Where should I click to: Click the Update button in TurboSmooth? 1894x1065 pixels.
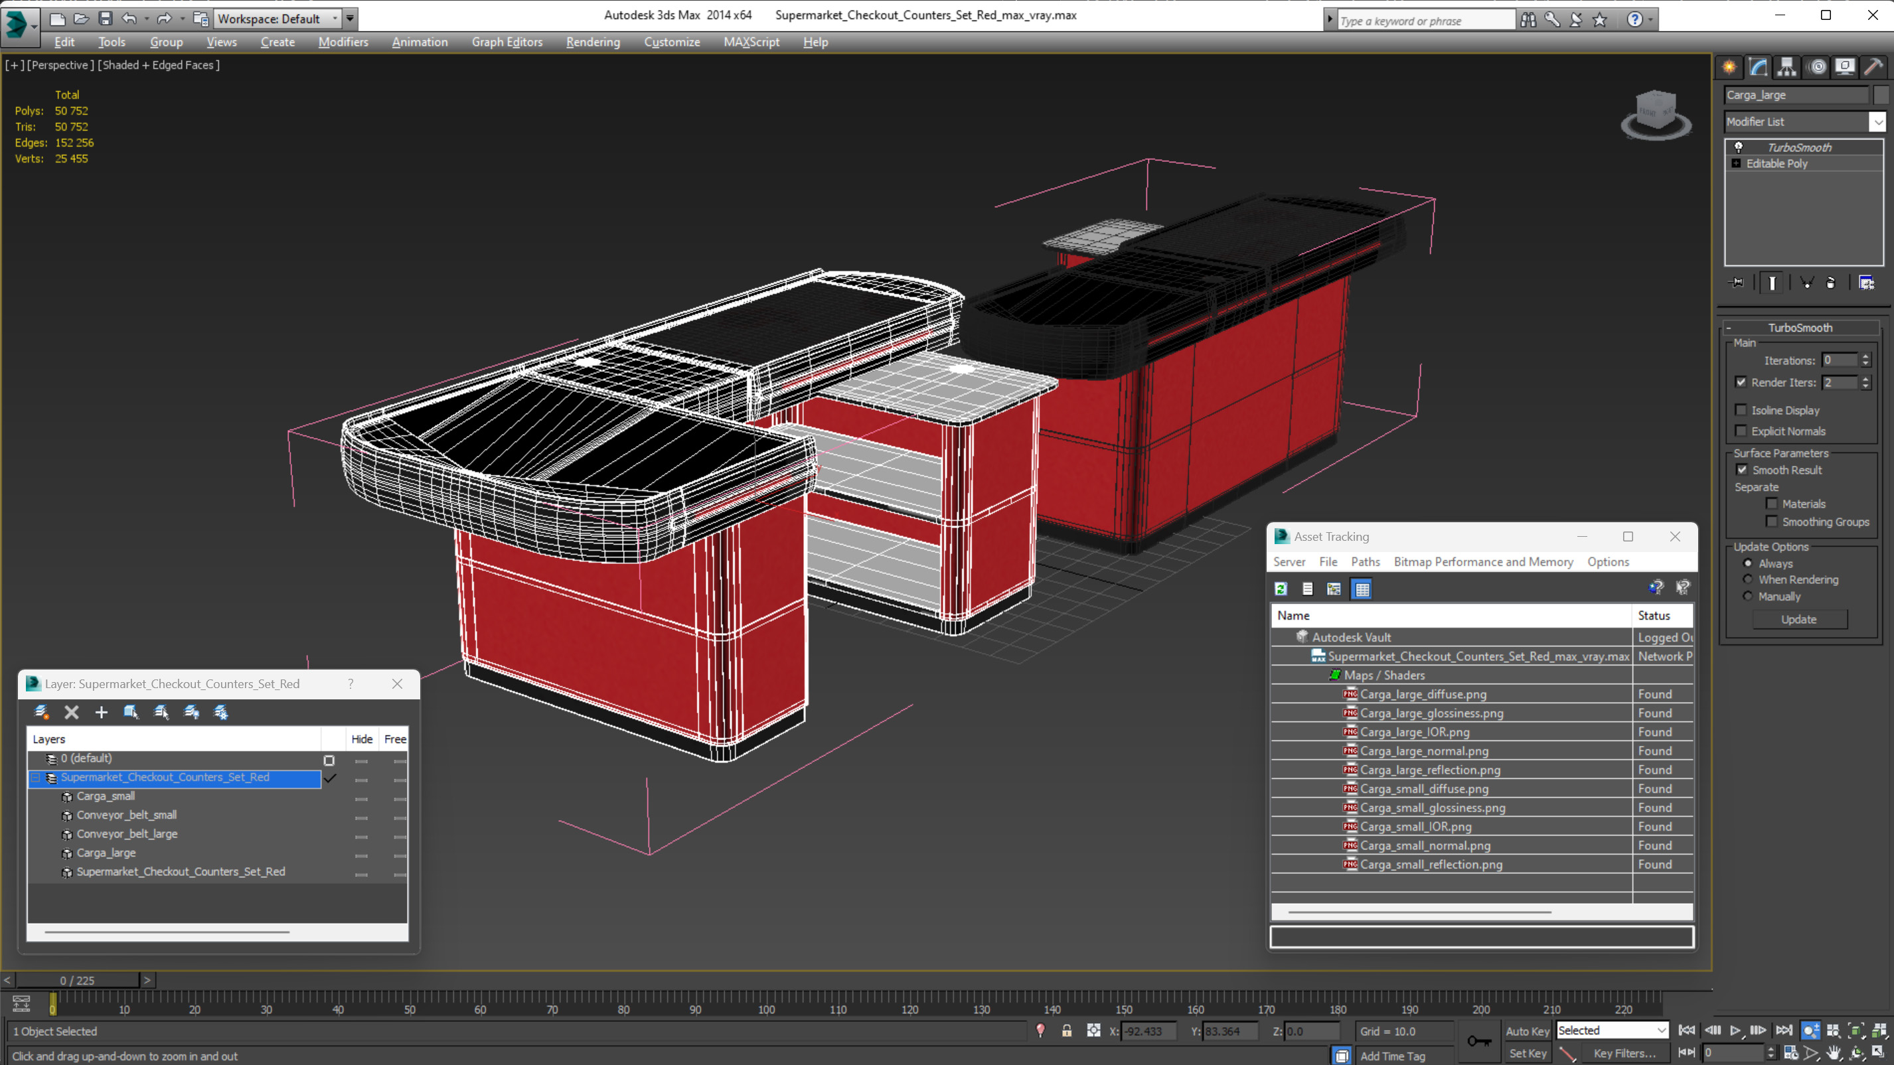(1798, 619)
